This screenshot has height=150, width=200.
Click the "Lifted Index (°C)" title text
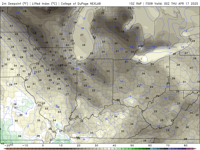[44, 3]
